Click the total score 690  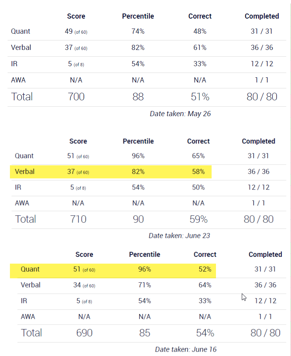(x=84, y=333)
